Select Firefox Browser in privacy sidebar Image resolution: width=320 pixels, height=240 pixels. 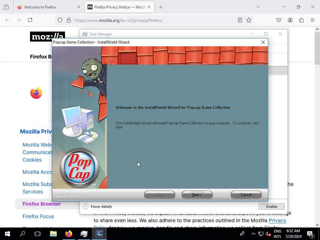[42, 204]
